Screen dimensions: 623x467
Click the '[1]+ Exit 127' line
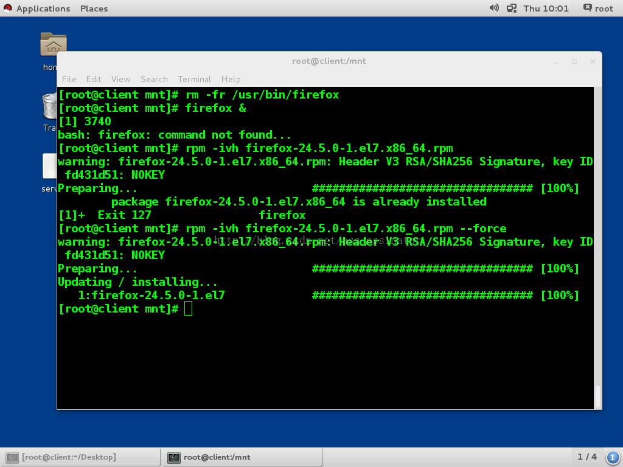click(x=182, y=215)
